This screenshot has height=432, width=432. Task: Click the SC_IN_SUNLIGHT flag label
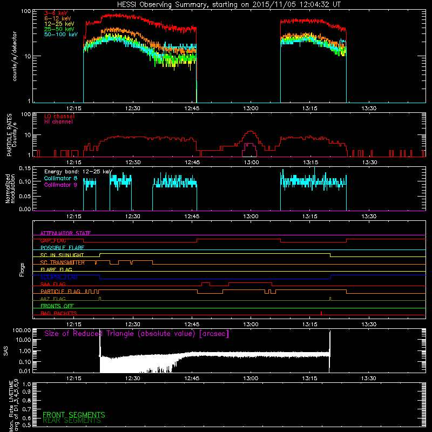point(62,255)
